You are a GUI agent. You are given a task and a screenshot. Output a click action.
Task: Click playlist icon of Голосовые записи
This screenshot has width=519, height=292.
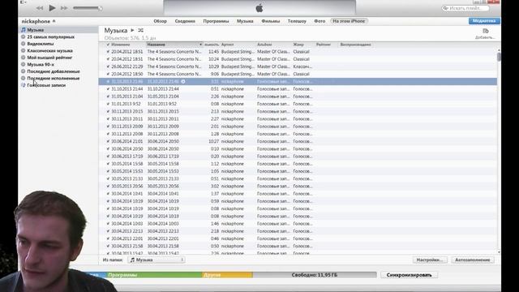(x=24, y=85)
